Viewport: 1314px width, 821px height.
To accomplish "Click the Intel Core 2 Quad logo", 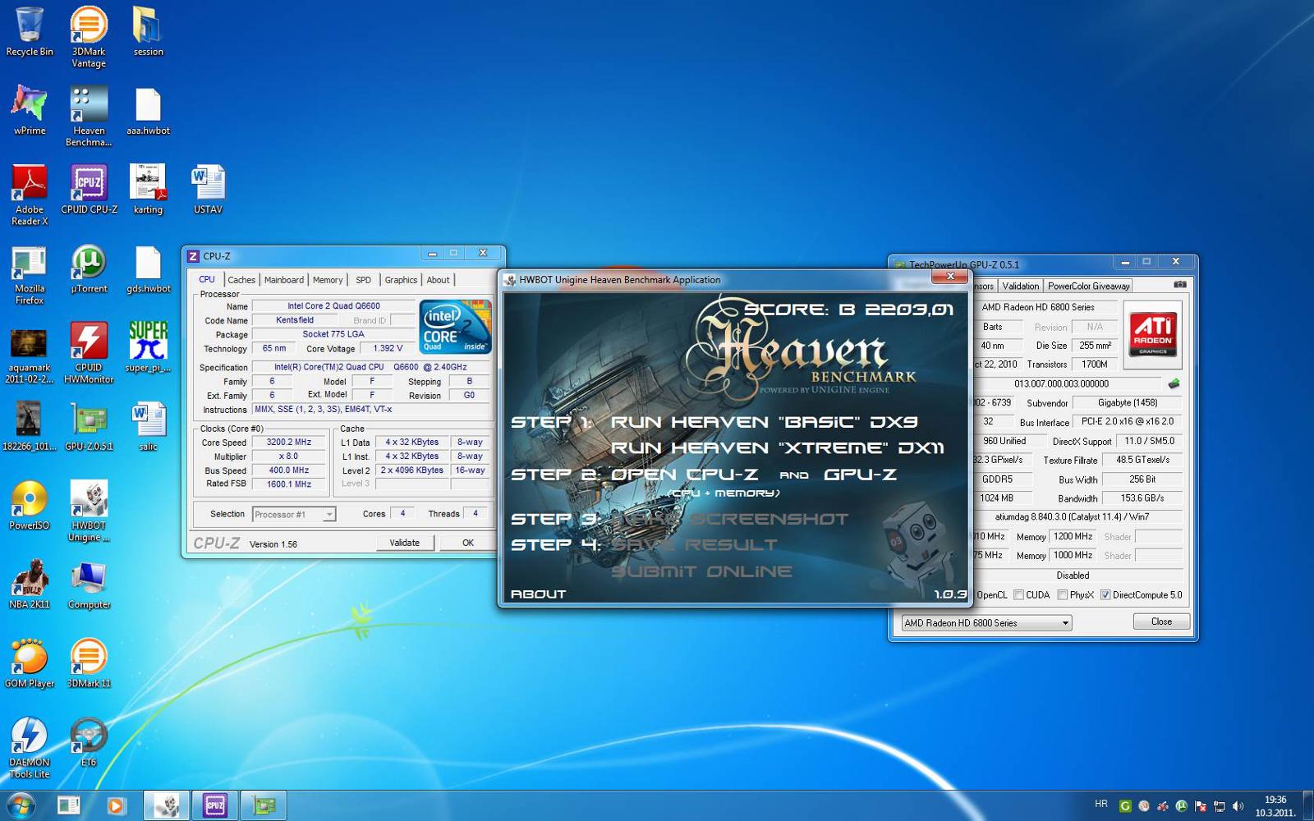I will tap(455, 327).
